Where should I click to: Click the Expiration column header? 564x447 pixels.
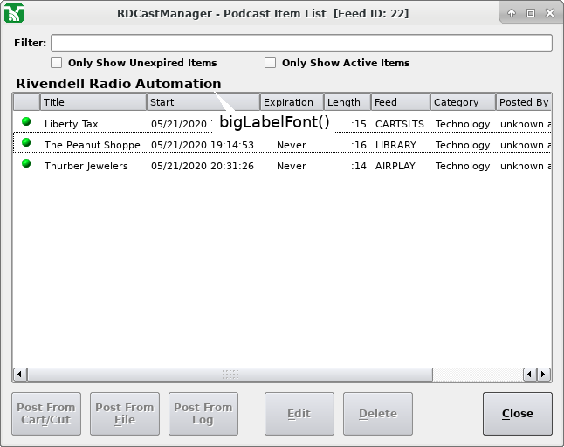[292, 102]
